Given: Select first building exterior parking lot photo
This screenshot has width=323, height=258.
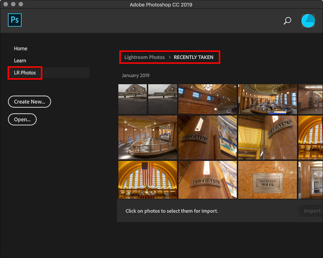Looking at the screenshot, I should [x=132, y=99].
